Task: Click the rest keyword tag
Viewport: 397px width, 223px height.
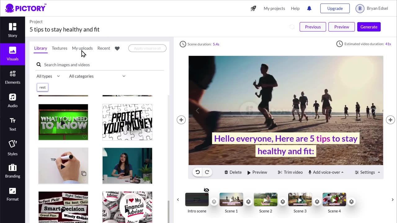Action: click(x=42, y=87)
